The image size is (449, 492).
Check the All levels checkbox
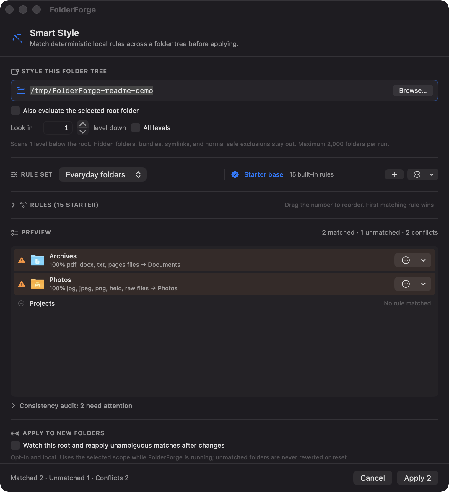pyautogui.click(x=136, y=128)
